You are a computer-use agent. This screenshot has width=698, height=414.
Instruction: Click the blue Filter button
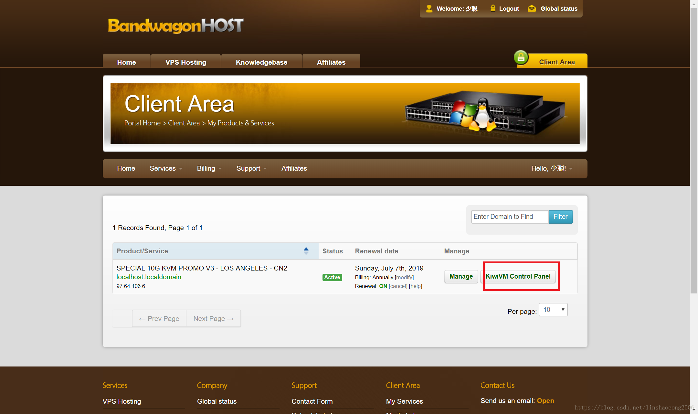click(x=560, y=217)
